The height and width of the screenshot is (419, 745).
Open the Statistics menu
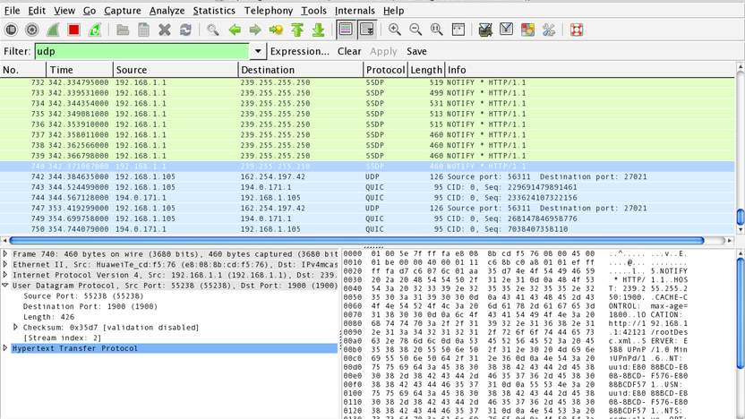[x=214, y=11]
